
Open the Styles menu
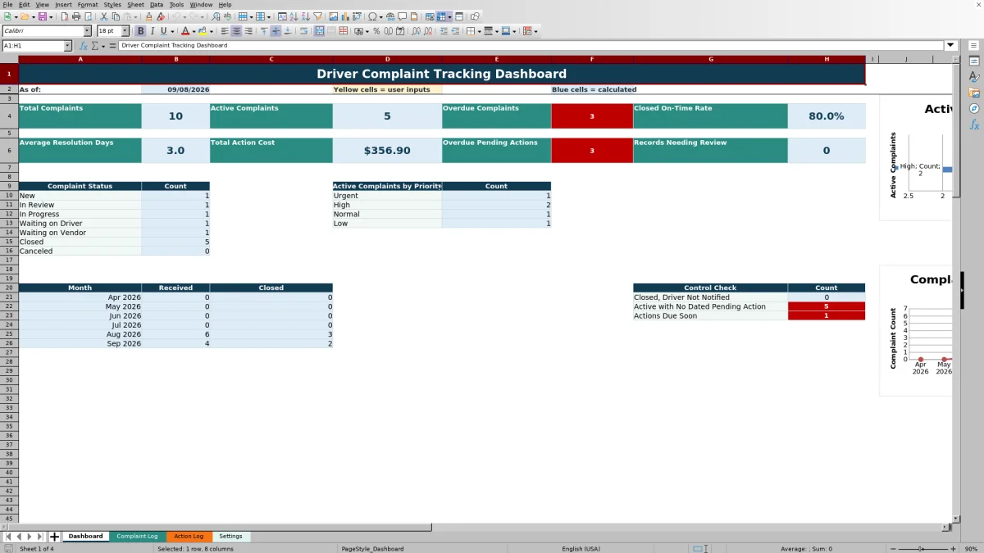point(112,5)
